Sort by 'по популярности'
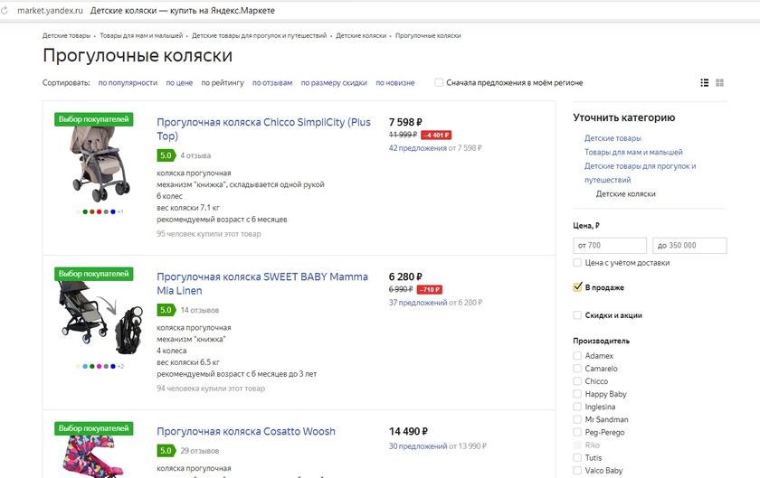The width and height of the screenshot is (760, 478). (128, 83)
